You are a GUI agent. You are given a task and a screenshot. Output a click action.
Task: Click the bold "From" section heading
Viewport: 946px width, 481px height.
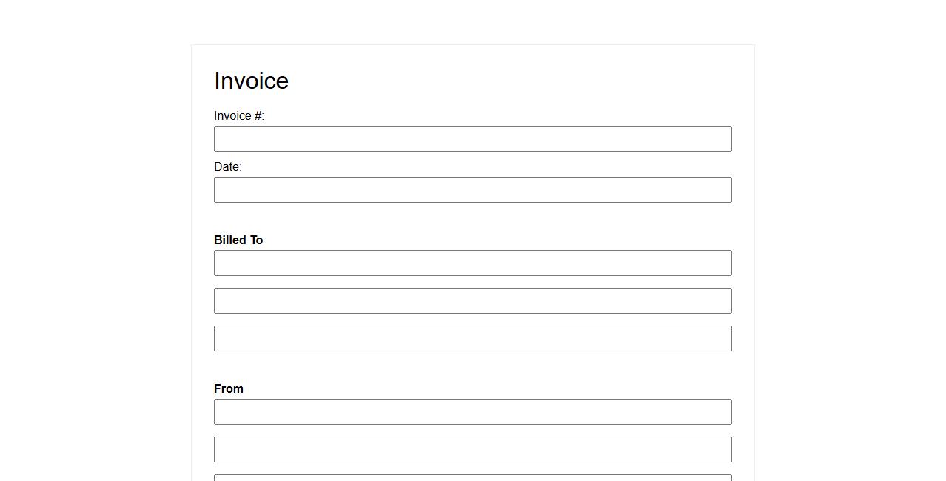pyautogui.click(x=229, y=389)
